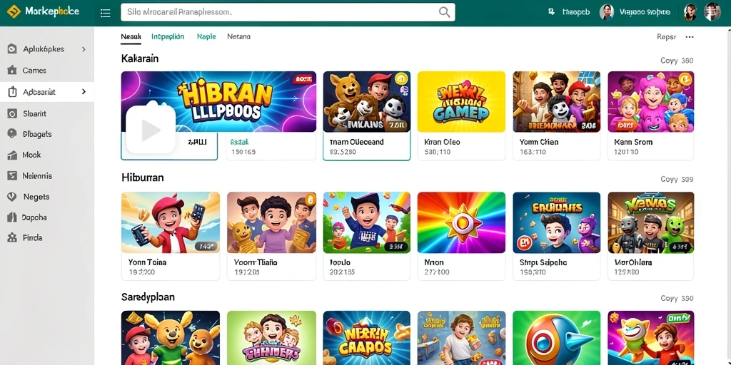Click the Smpt Saipche title text
The image size is (731, 365).
point(543,262)
